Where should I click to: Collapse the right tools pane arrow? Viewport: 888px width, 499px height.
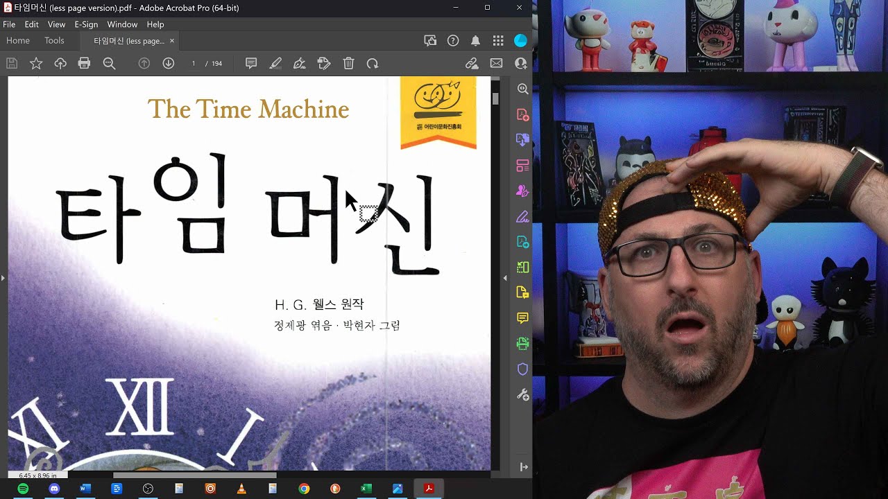(x=505, y=278)
